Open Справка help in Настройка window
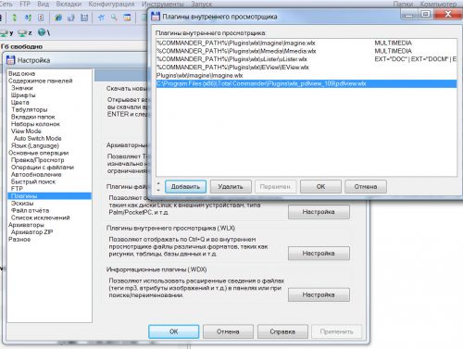This screenshot has height=349, width=463. 282,331
